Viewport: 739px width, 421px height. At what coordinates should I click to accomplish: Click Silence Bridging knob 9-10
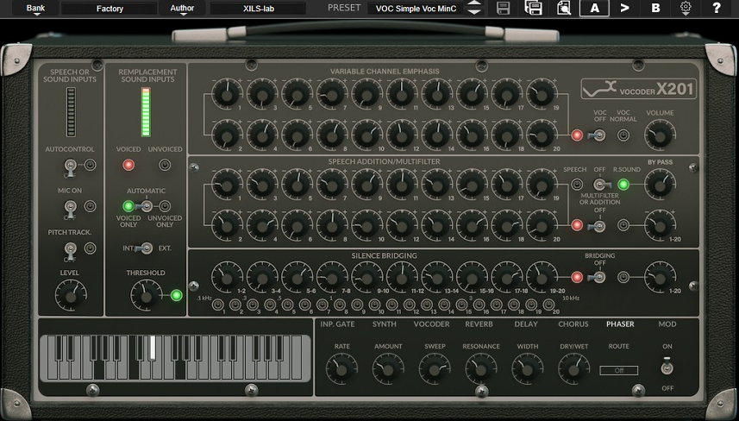(x=367, y=278)
